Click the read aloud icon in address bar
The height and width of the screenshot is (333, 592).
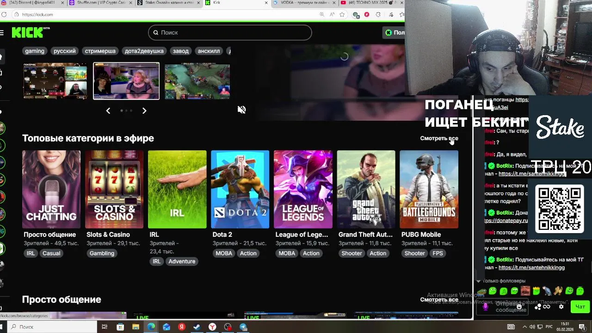332,14
